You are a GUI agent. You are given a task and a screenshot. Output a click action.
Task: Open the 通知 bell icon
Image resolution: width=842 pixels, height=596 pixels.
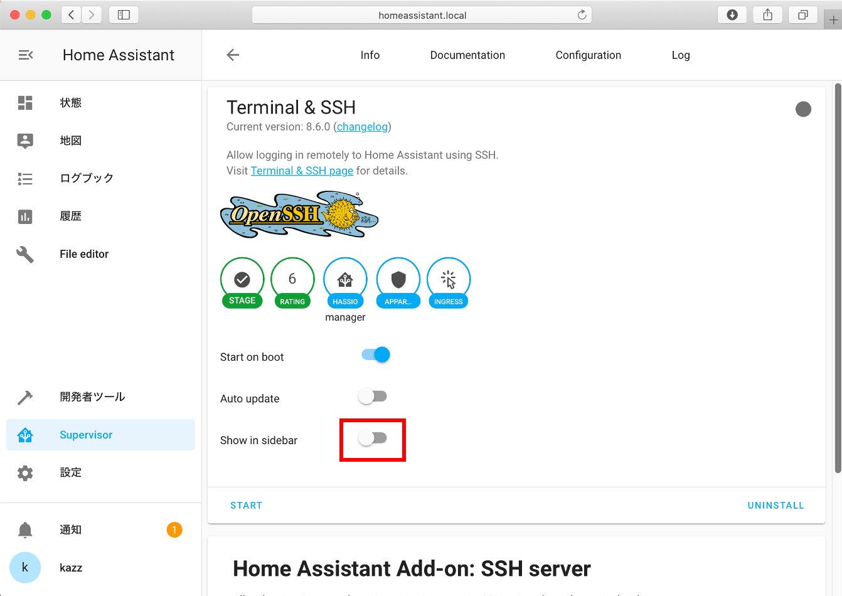25,530
